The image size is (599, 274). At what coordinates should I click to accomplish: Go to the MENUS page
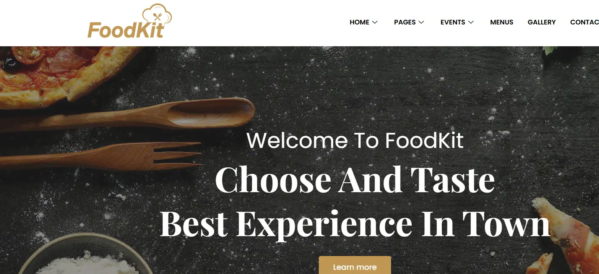click(502, 22)
